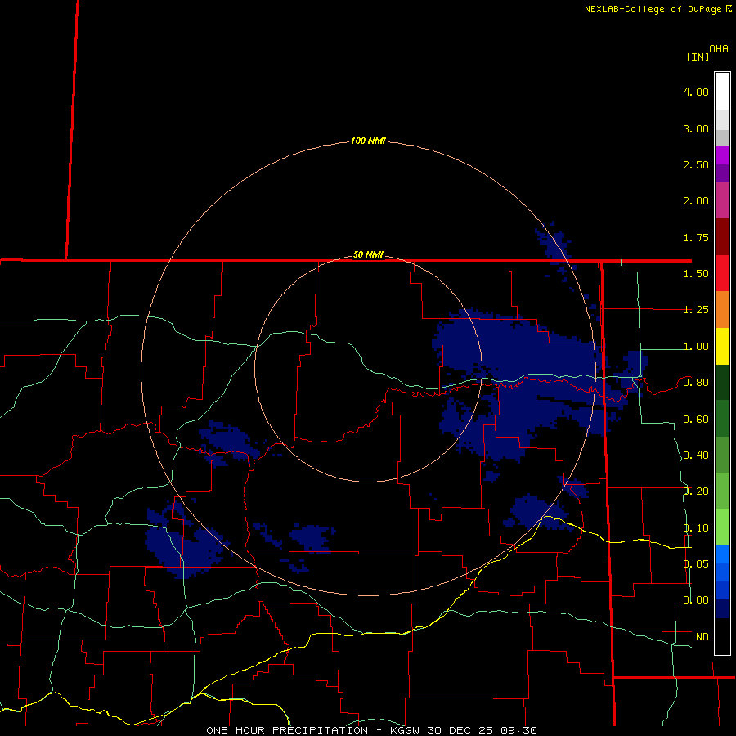Click the OHA product label
This screenshot has height=736, width=736.
point(719,48)
